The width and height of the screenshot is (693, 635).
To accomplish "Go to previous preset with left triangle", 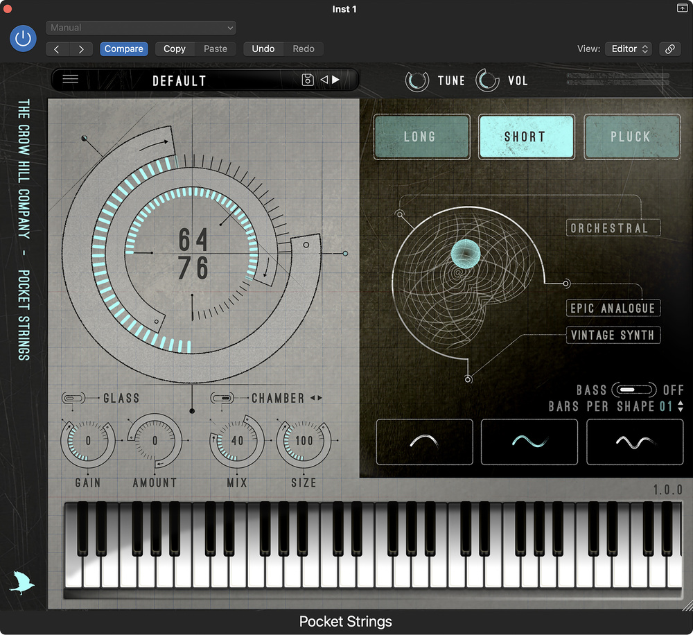I will point(324,80).
